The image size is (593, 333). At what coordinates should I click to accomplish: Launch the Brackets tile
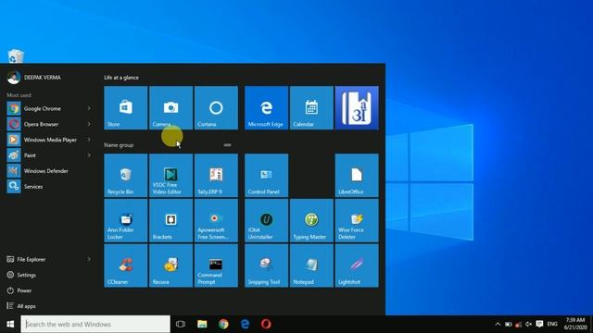170,220
